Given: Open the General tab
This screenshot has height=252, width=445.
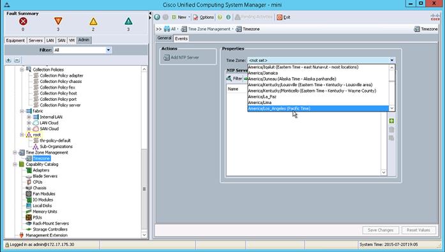Looking at the screenshot, I should point(164,38).
